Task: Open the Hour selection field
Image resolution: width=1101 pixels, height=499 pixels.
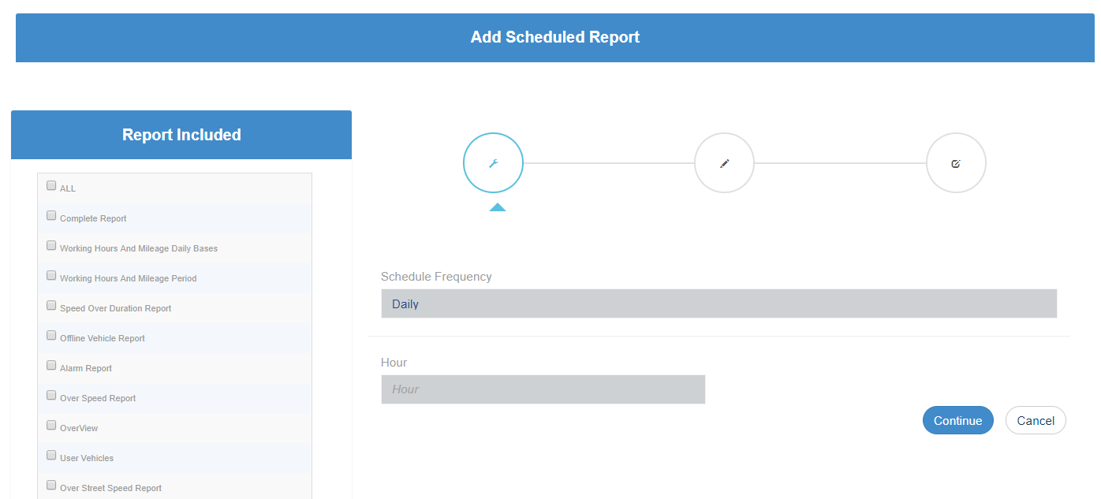Action: pos(543,389)
